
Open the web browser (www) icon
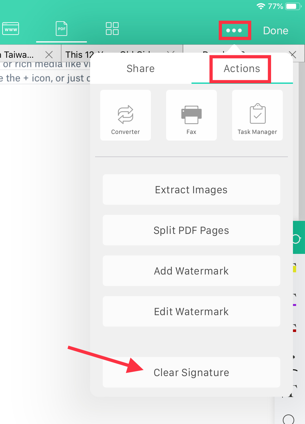pos(10,29)
